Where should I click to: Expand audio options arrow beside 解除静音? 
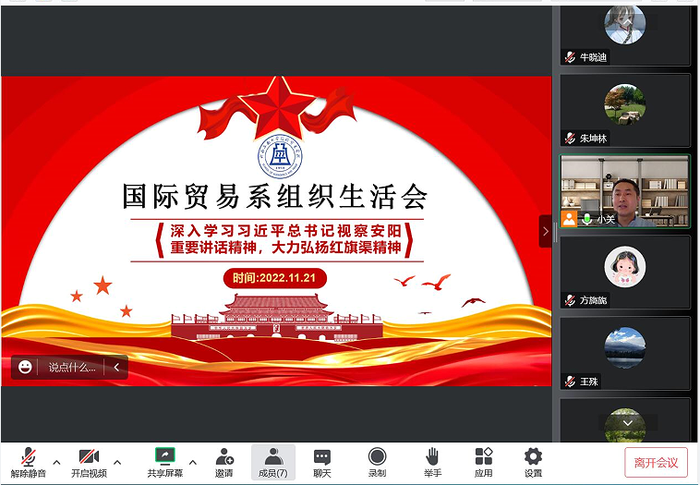tap(56, 461)
